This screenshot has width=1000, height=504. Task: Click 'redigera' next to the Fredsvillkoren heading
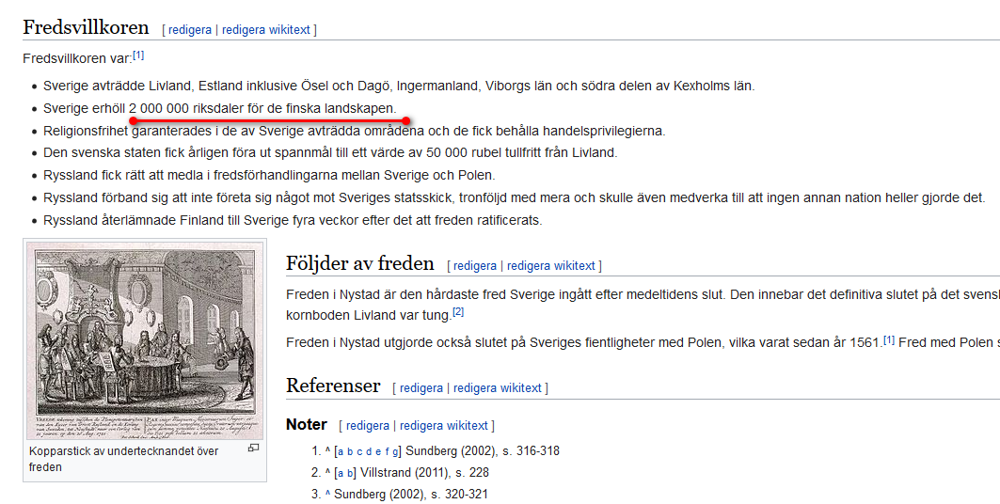point(189,29)
